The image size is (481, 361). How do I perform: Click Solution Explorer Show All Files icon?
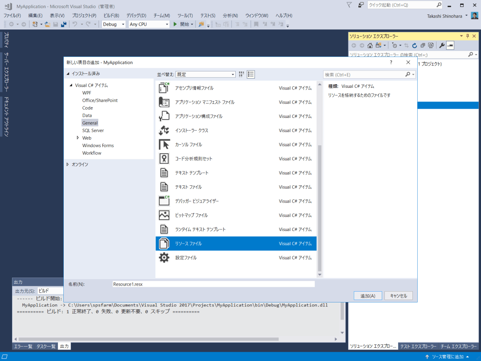pyautogui.click(x=430, y=45)
